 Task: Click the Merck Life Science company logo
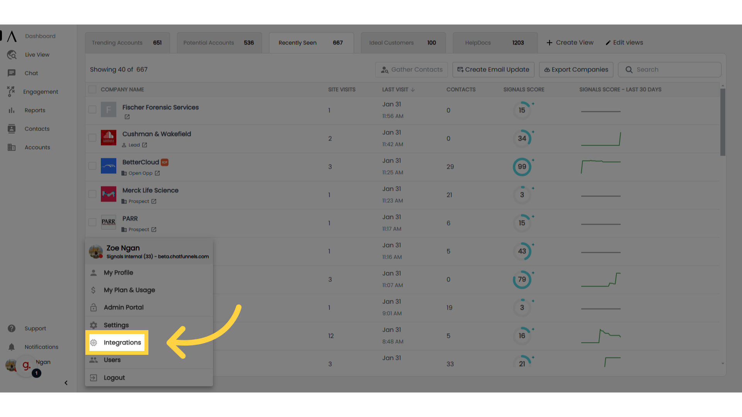click(109, 194)
